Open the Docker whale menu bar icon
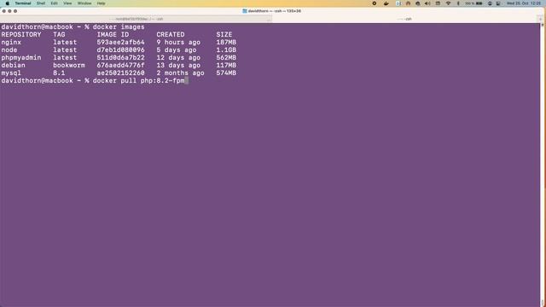 pos(386,3)
